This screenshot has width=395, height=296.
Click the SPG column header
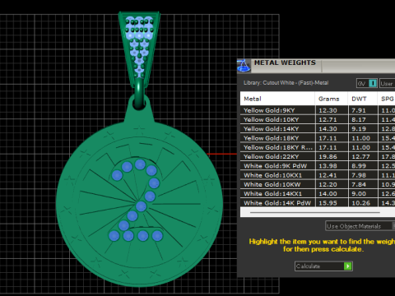(x=387, y=99)
